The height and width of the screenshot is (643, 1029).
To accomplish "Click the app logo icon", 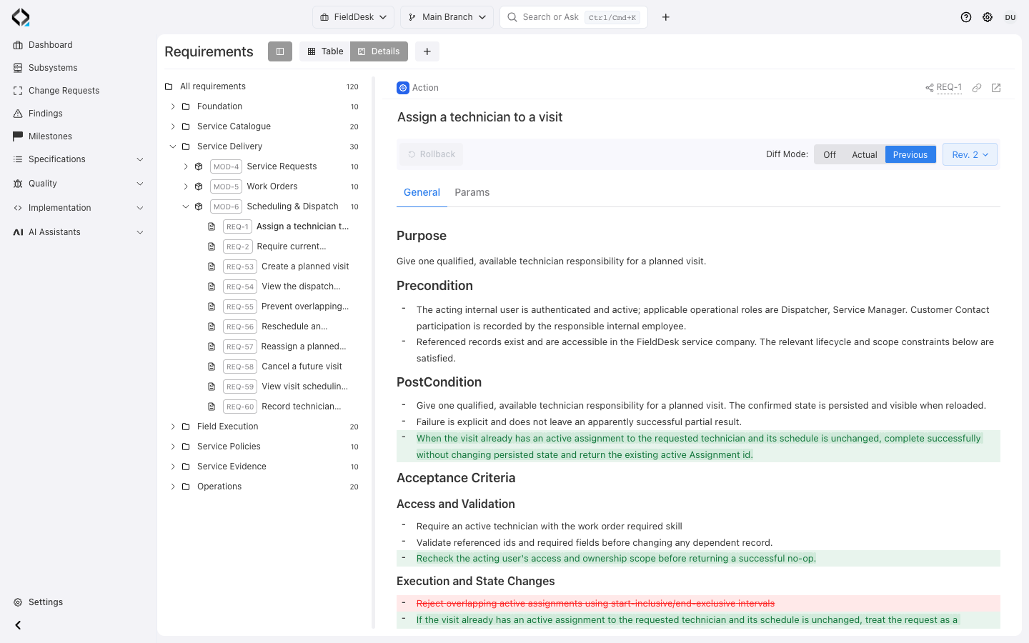I will (21, 17).
